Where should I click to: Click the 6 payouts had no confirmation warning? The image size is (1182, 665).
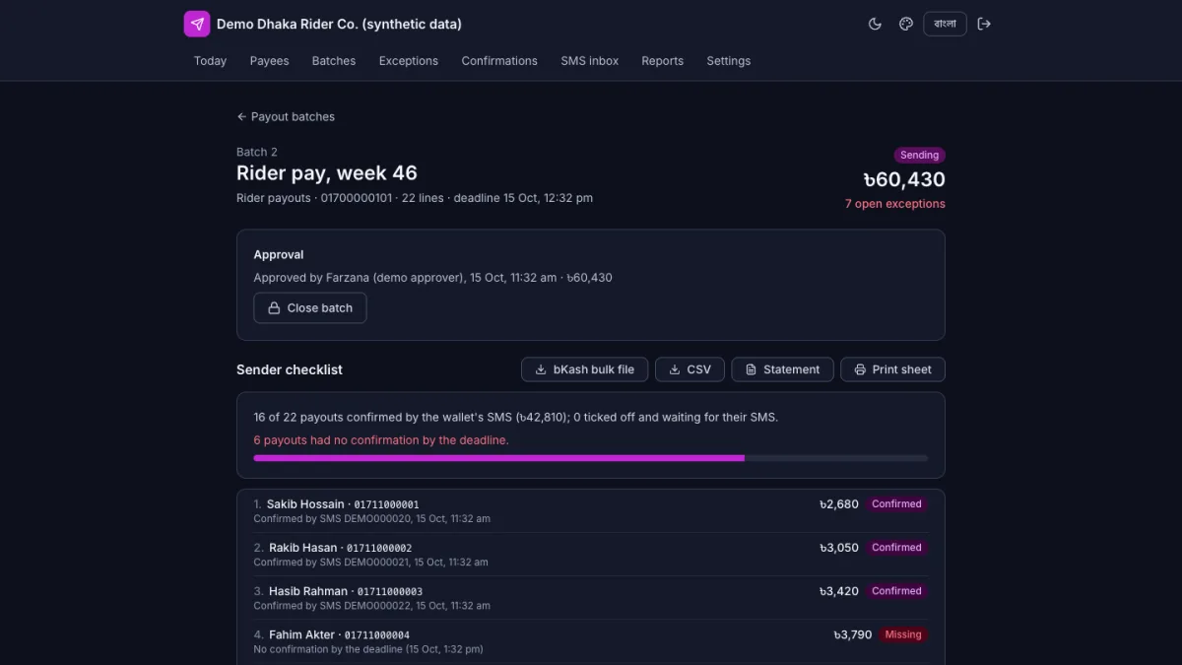pos(381,440)
